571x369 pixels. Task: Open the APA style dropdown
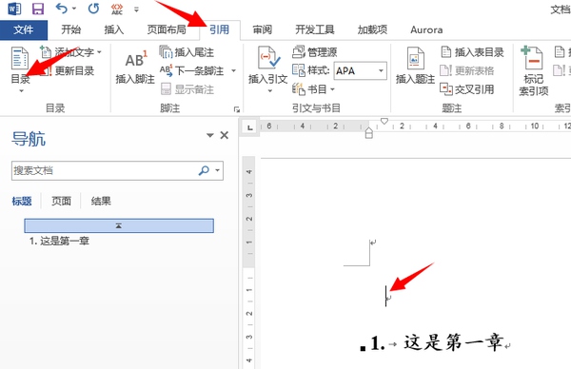[360, 70]
